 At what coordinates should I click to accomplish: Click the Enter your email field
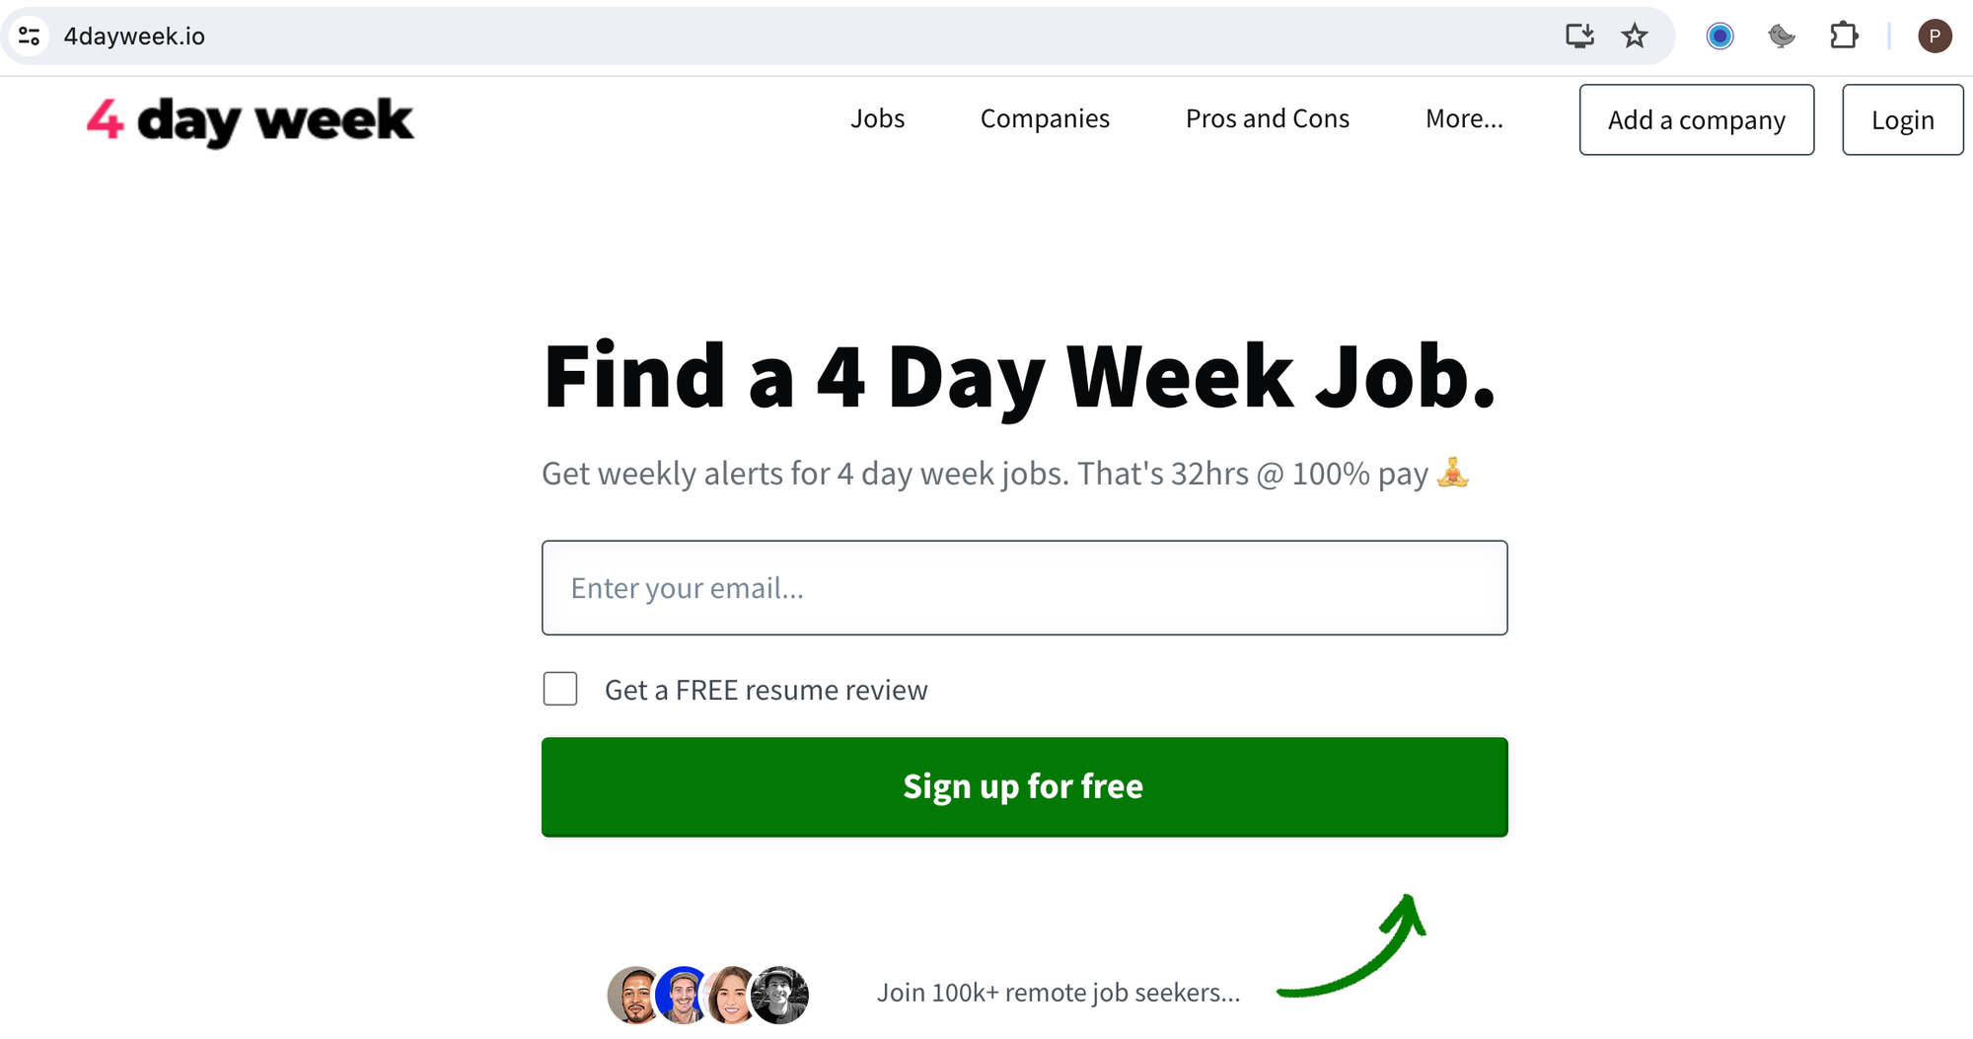(x=1023, y=587)
